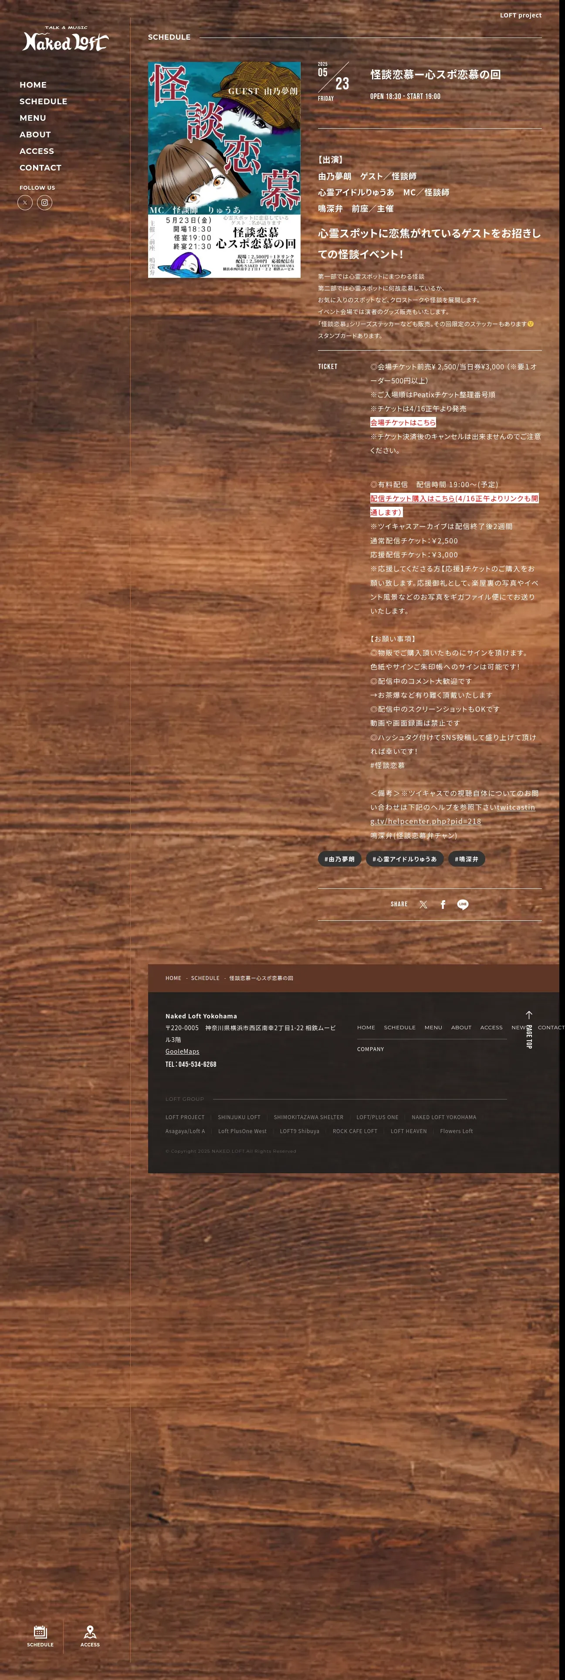This screenshot has width=565, height=1680.
Task: Enlarge the 怪談恋慕 event poster
Action: coord(224,170)
